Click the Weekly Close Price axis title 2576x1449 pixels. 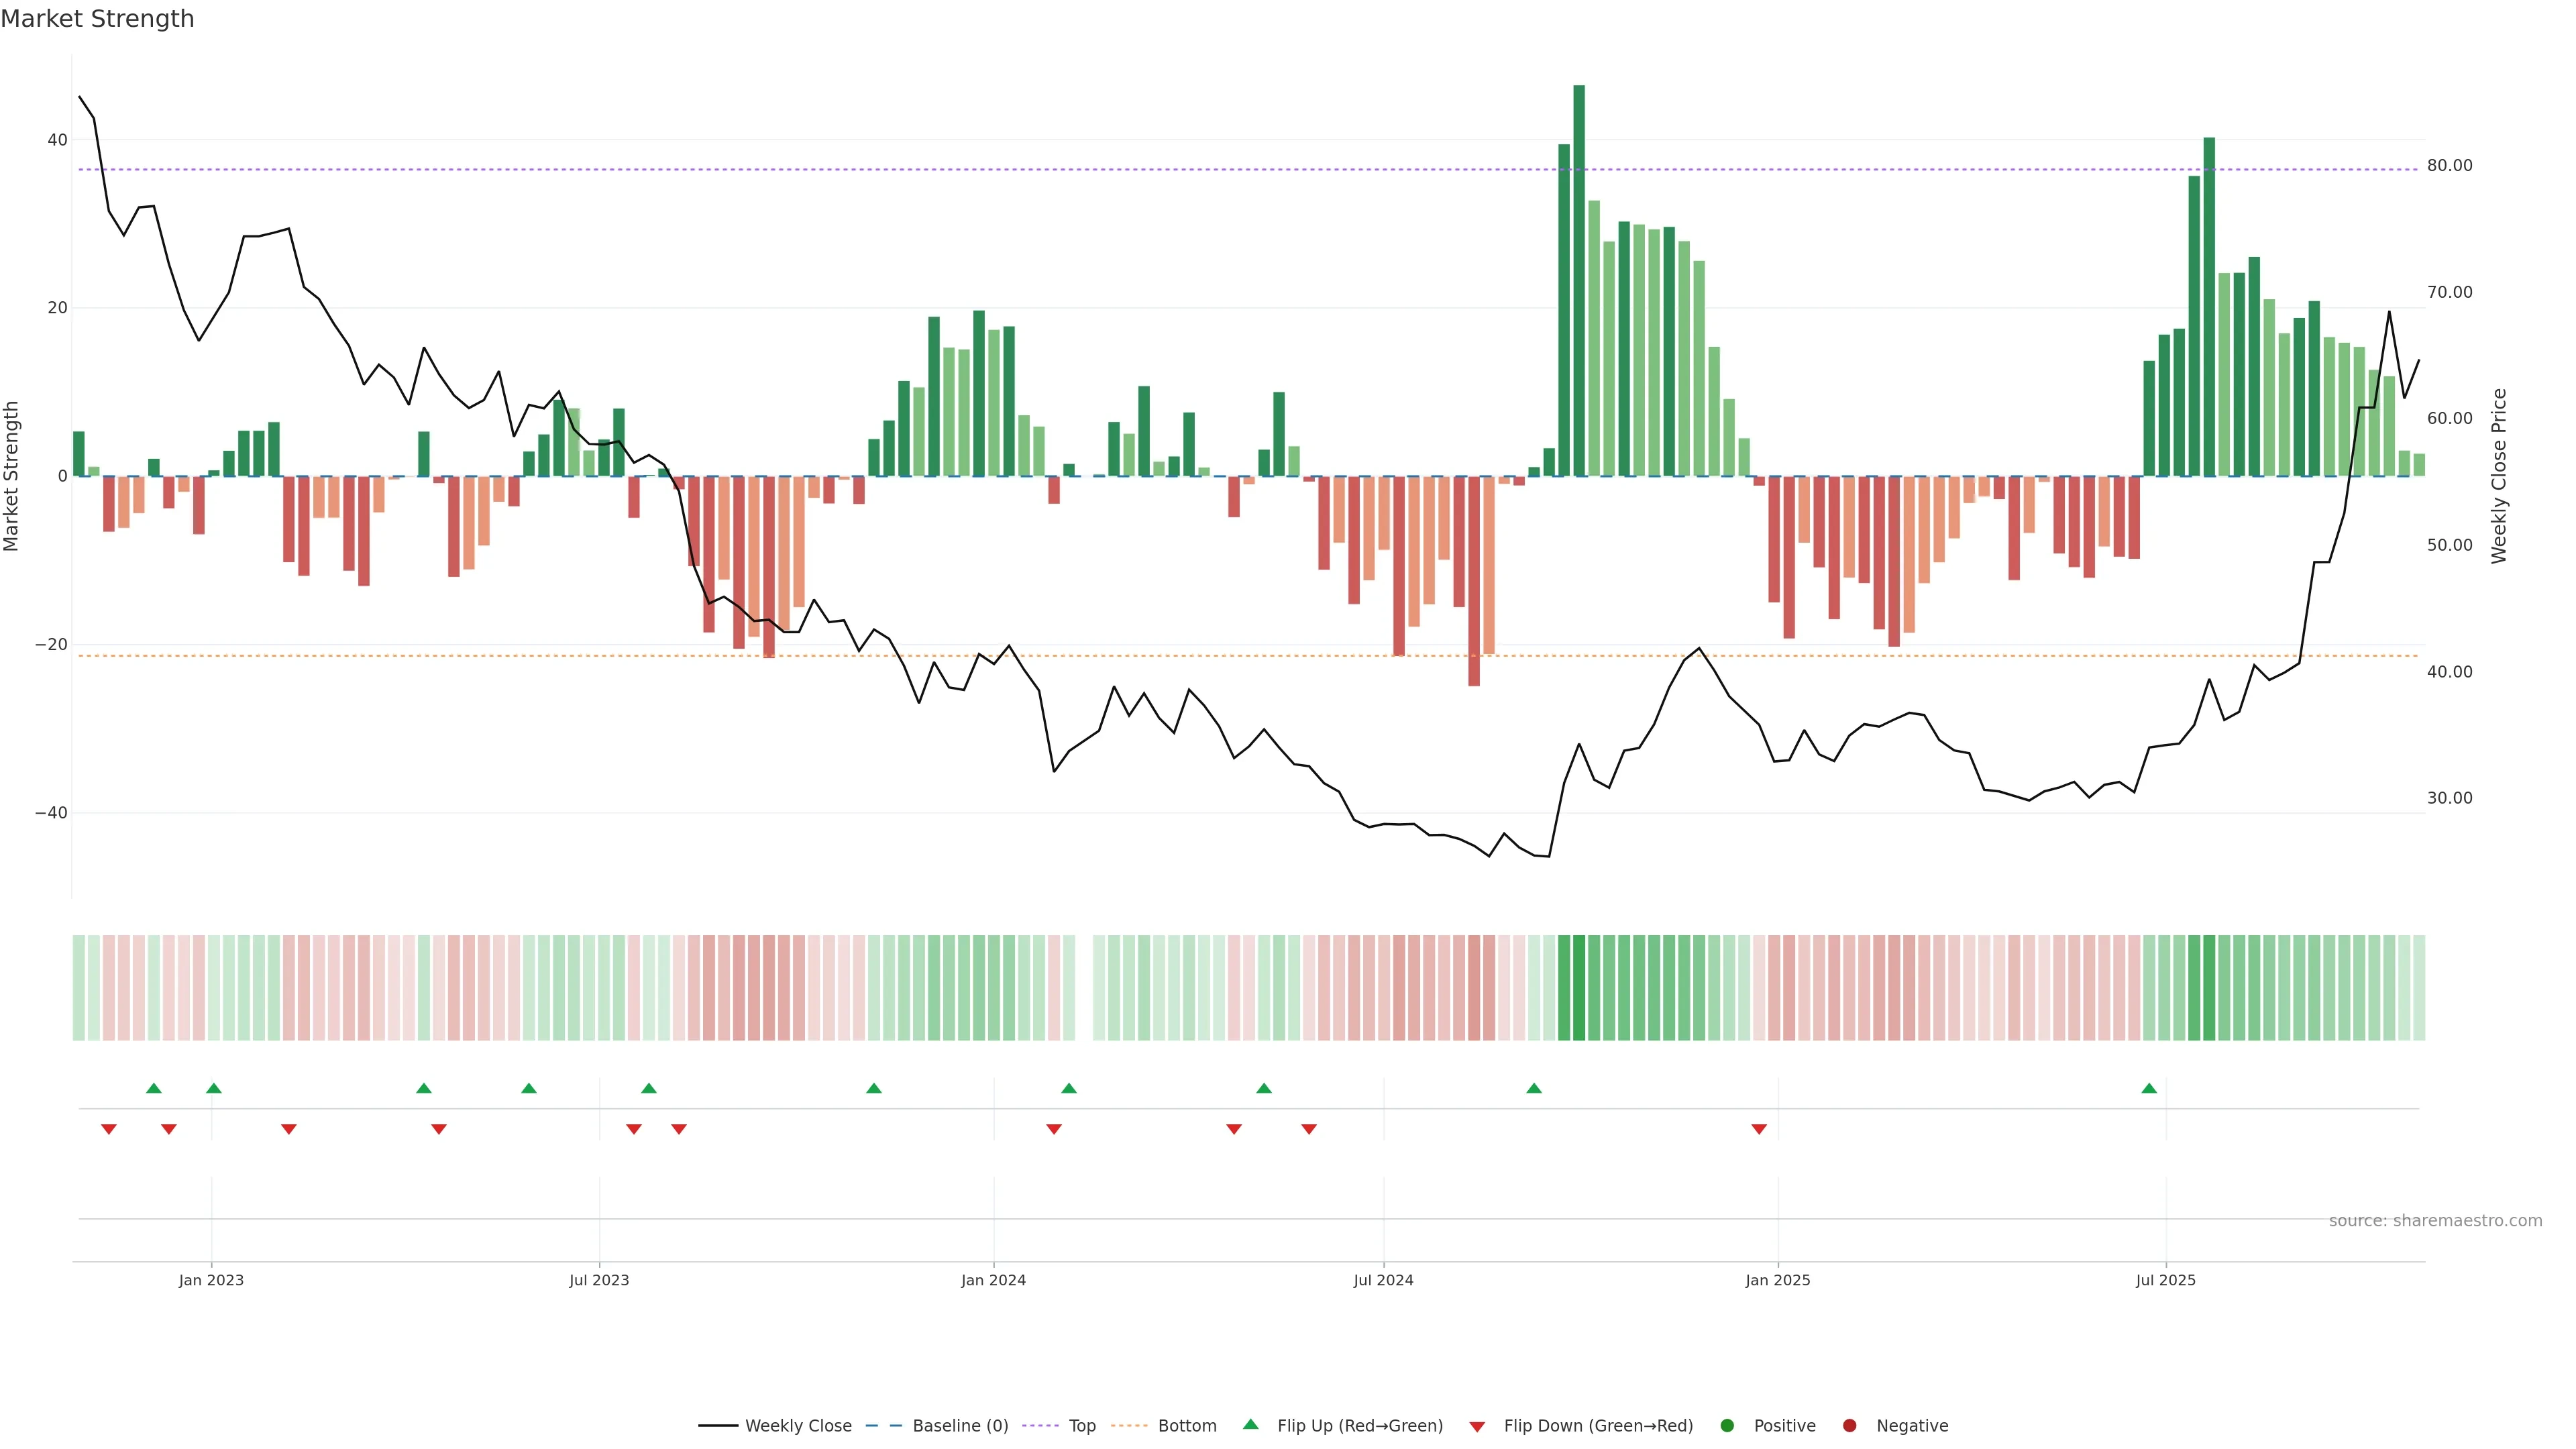2499,476
